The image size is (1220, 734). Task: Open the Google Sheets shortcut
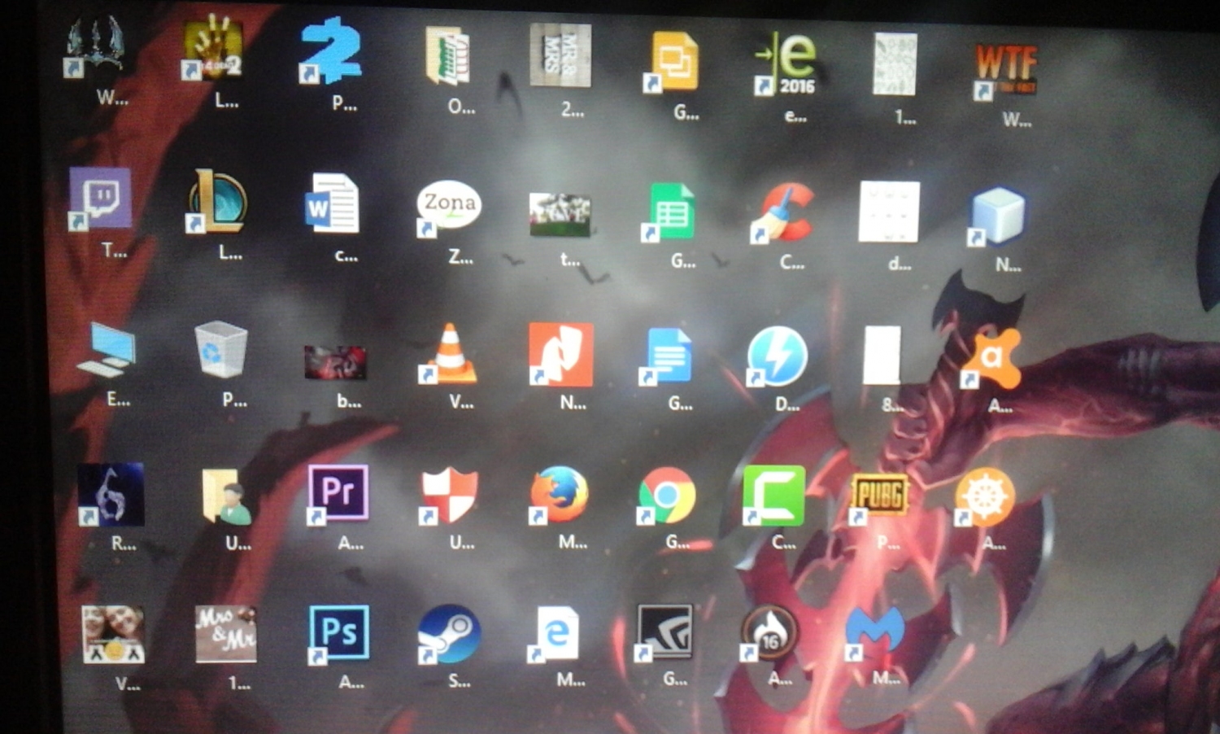(x=671, y=212)
